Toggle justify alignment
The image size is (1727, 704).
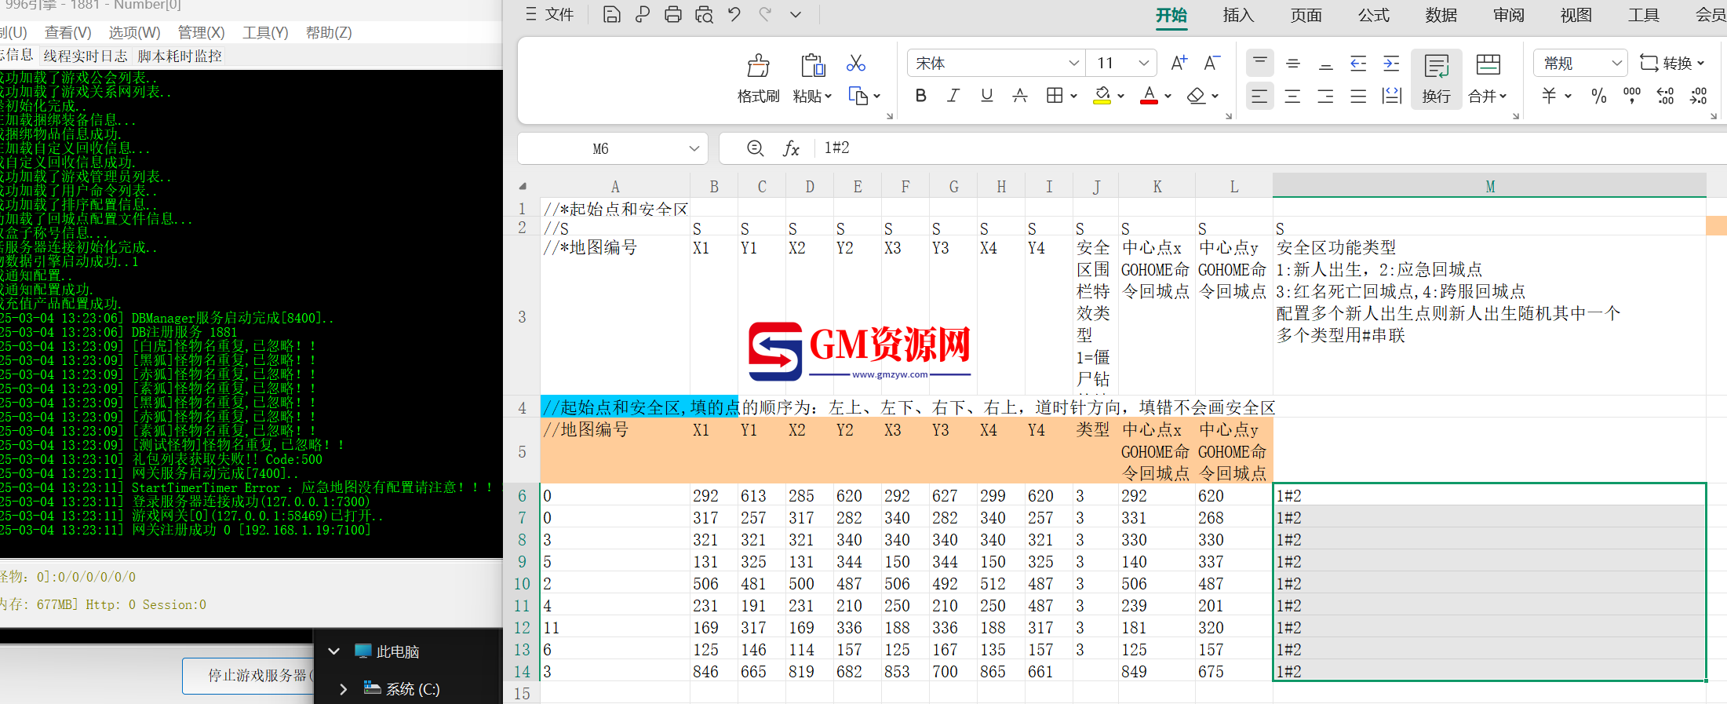[x=1358, y=96]
